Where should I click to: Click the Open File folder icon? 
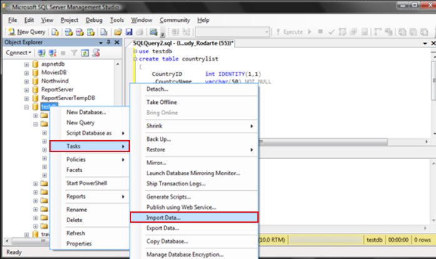[x=118, y=32]
